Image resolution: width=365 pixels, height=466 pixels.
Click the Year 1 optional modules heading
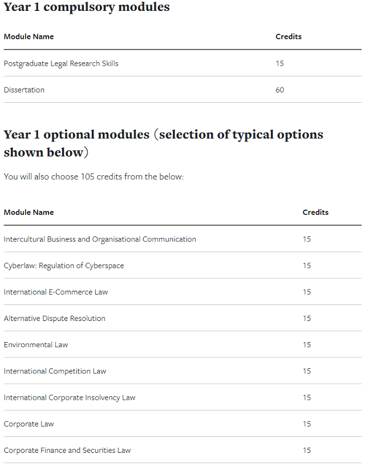(x=164, y=143)
